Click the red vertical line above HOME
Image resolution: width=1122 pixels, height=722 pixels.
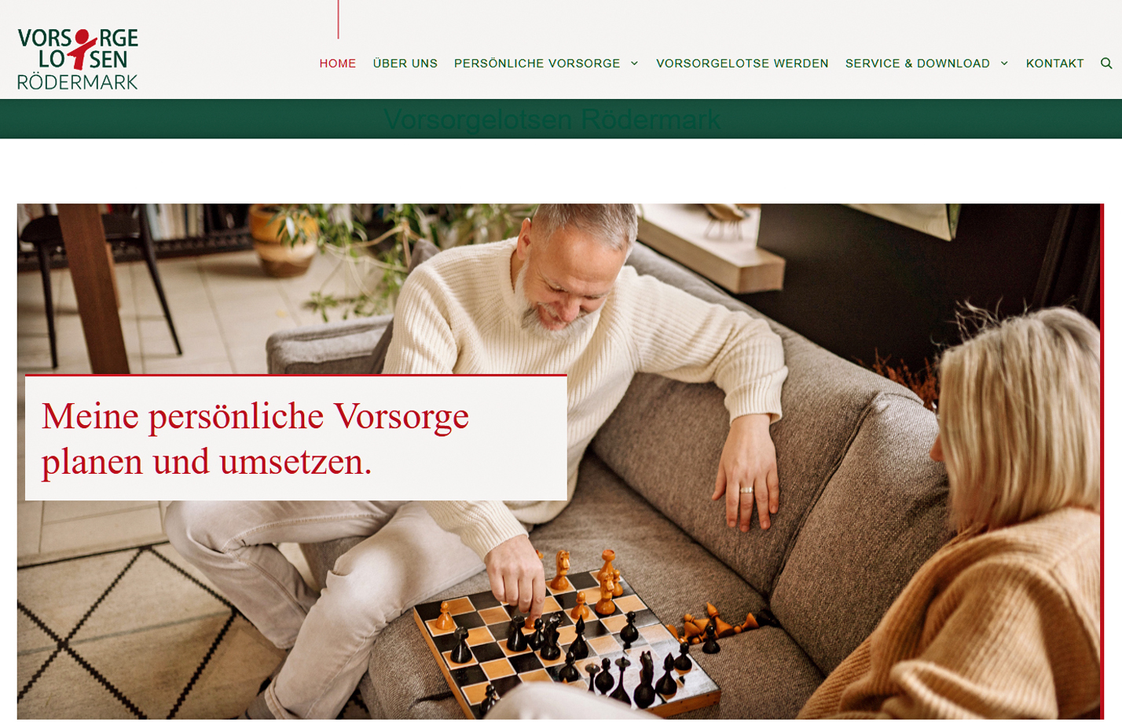(x=338, y=19)
